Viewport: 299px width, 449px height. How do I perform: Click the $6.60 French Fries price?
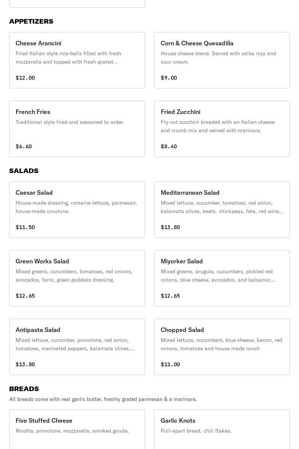click(x=24, y=146)
